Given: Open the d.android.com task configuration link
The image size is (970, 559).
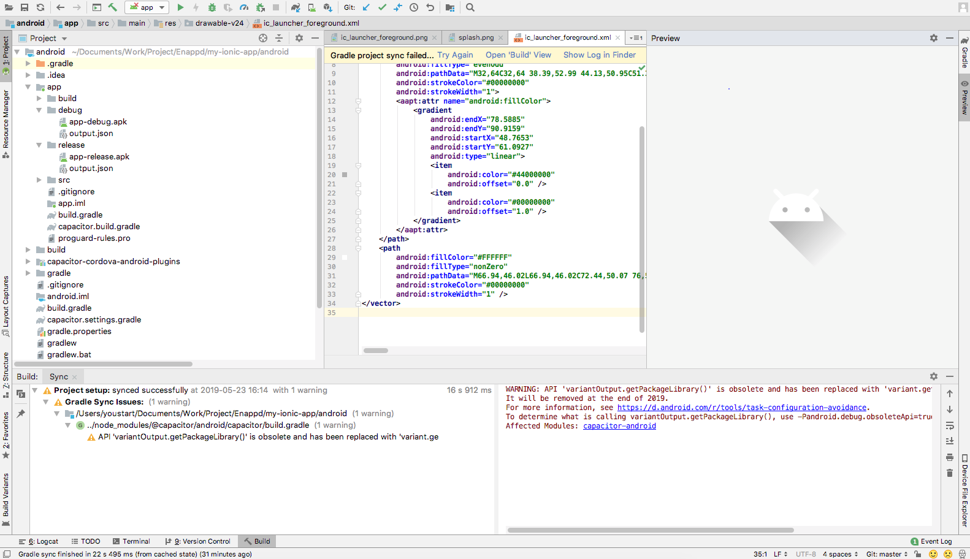Looking at the screenshot, I should pyautogui.click(x=742, y=408).
